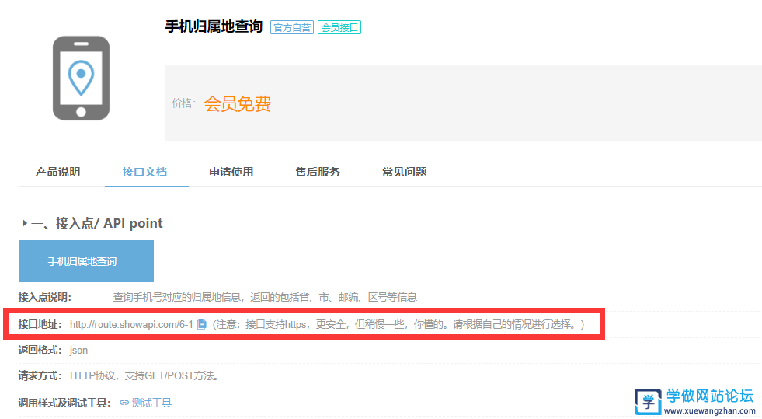Click the 请求方式 label
762x419 pixels.
coord(40,375)
